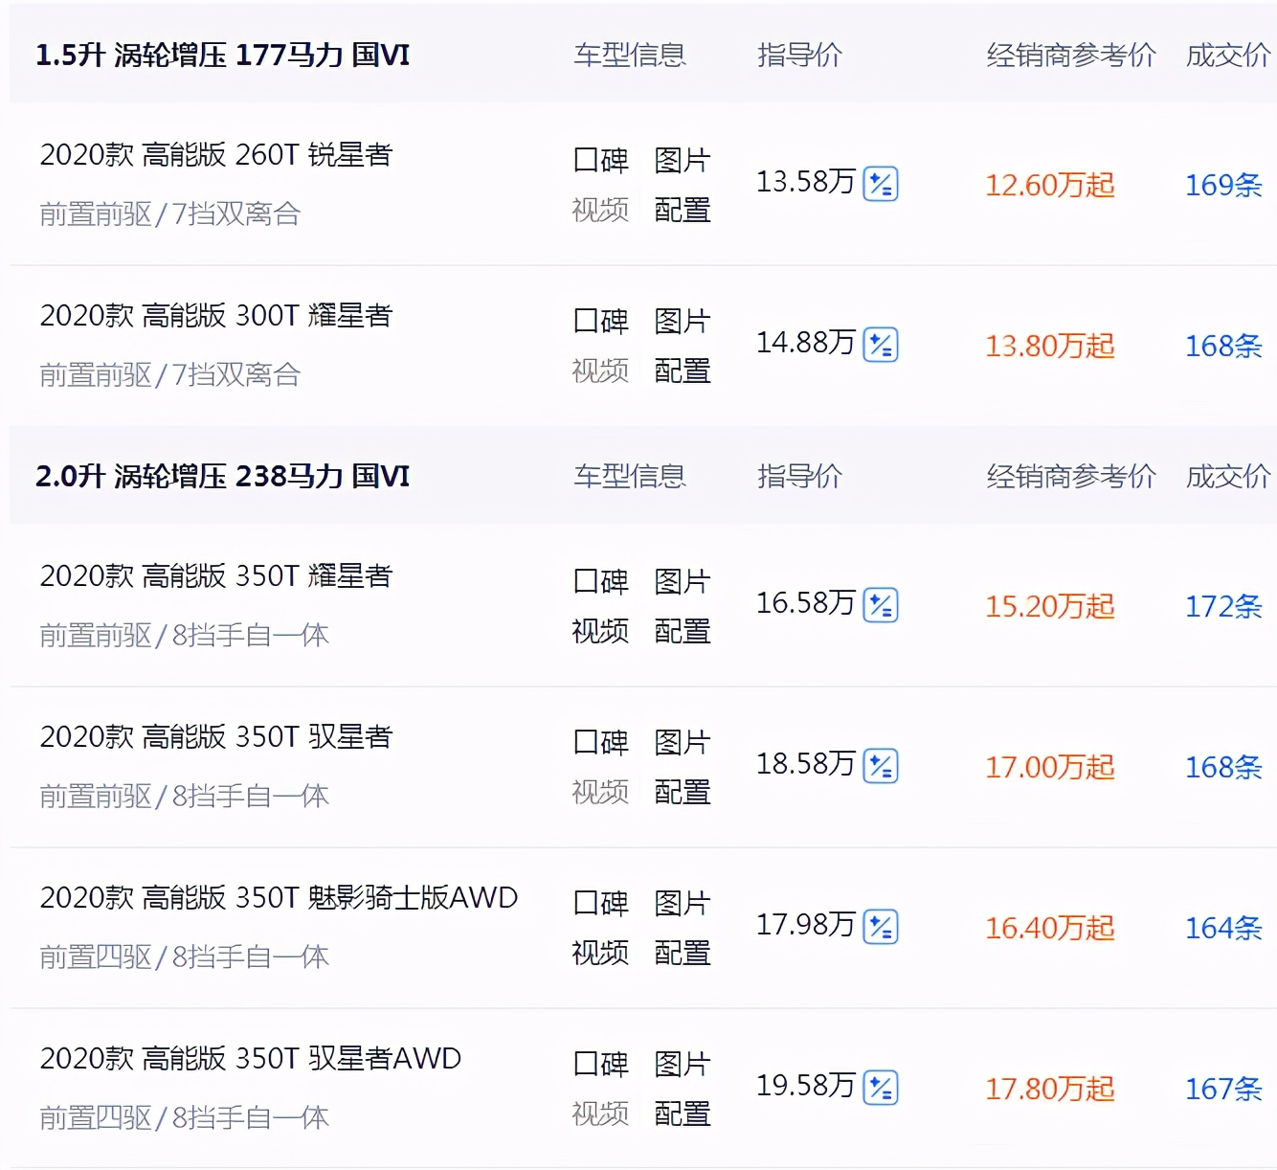Open calculator icon next to 18.58万
1277x1170 pixels.
(881, 766)
